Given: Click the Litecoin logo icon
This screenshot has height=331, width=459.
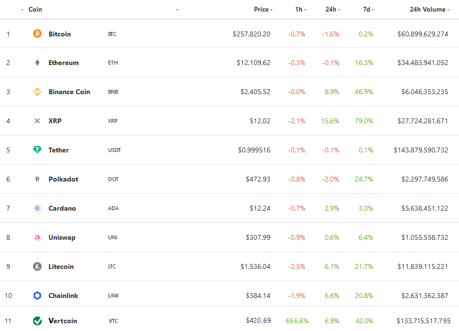Looking at the screenshot, I should 37,266.
